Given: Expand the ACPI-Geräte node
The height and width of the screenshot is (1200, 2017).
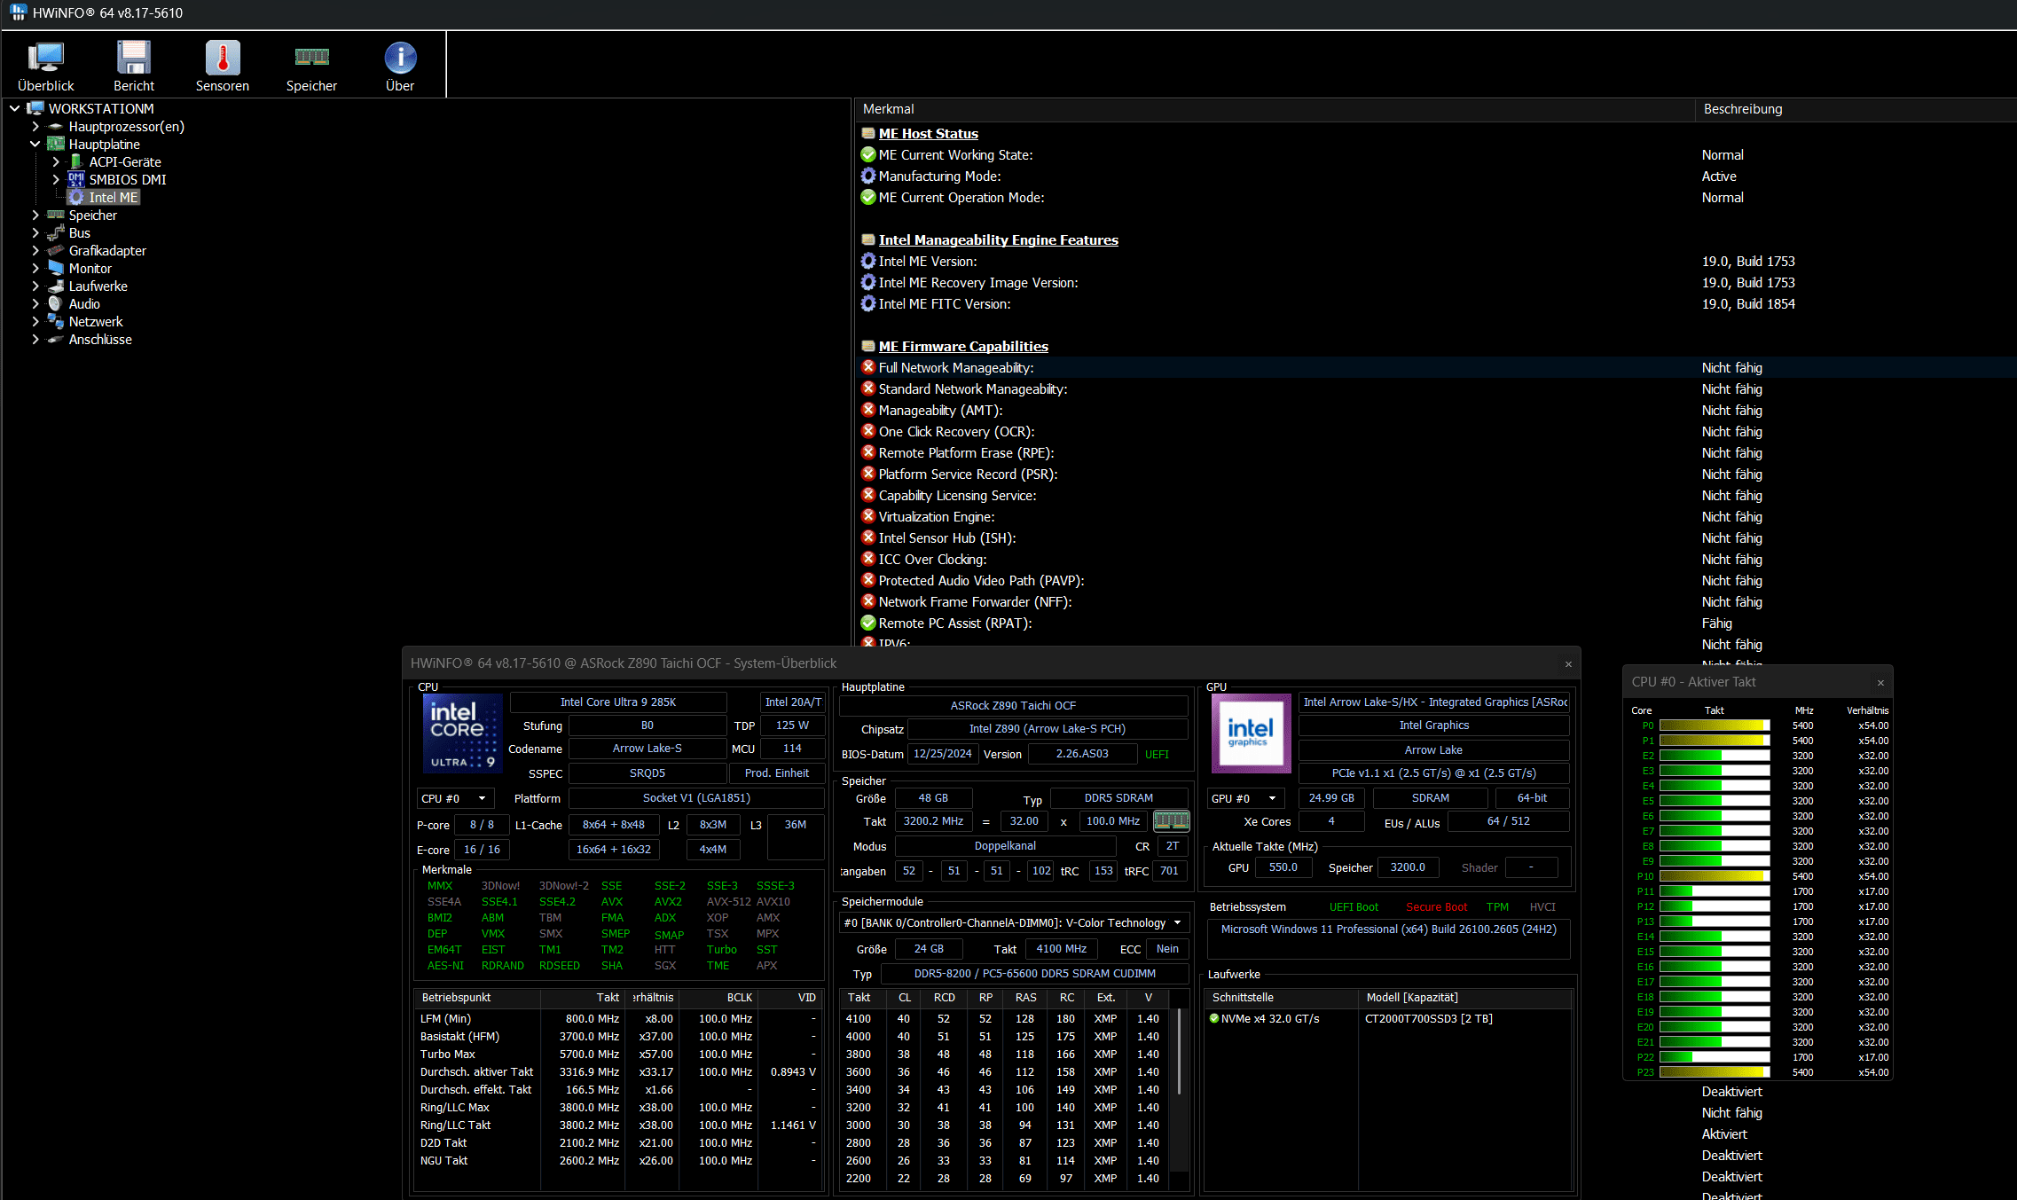Looking at the screenshot, I should point(56,161).
